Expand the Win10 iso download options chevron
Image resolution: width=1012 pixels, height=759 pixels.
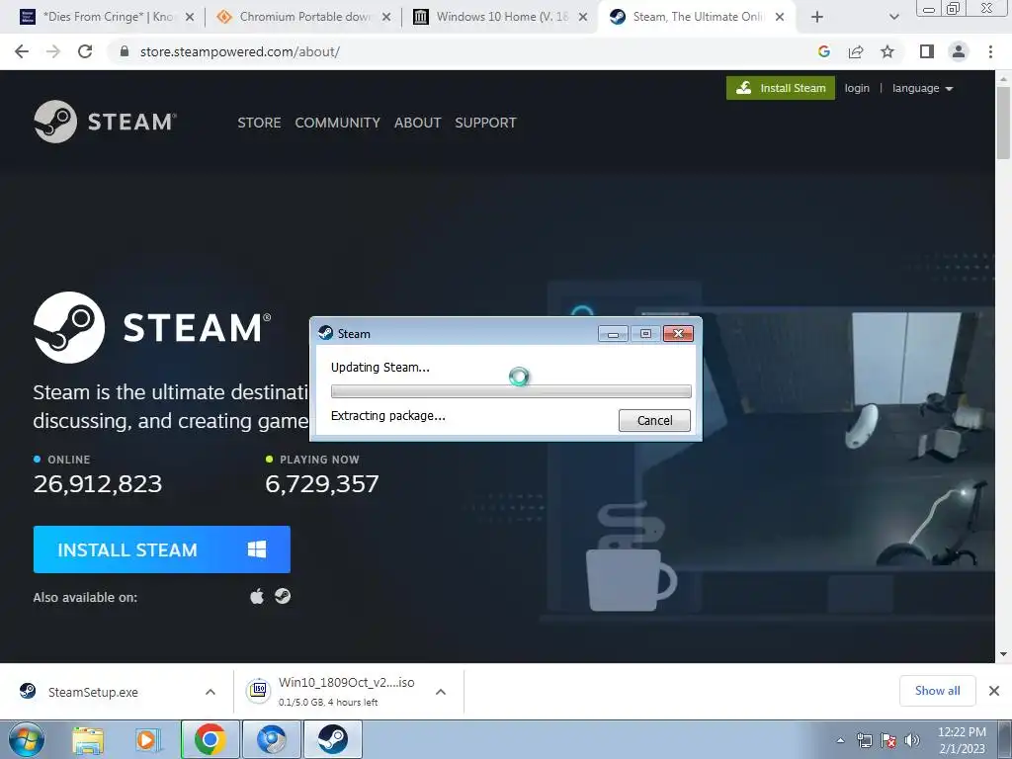pos(441,692)
